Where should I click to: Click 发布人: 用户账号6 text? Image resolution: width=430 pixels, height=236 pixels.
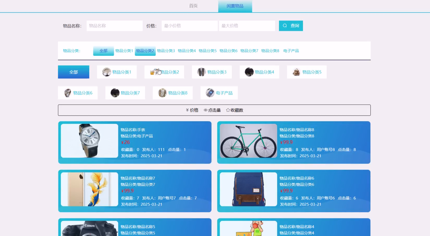[x=318, y=198]
